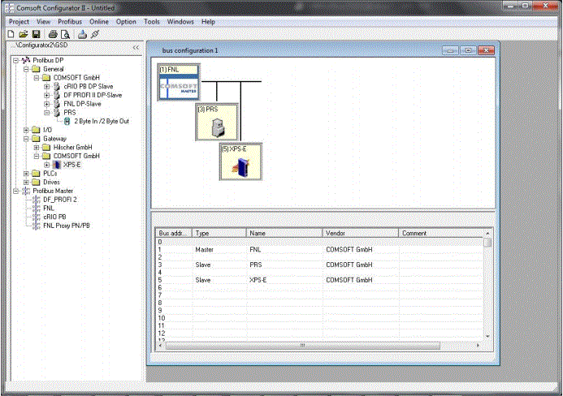Collapse the Profibus Master tree node

pyautogui.click(x=15, y=191)
